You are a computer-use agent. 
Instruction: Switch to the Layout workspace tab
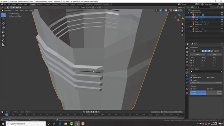pos(33,5)
